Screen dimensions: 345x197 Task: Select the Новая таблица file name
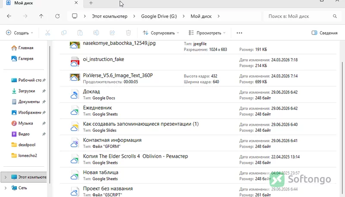pos(100,172)
